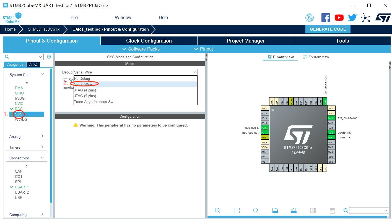Click UART_test.ioc breadcrumb

[110, 29]
